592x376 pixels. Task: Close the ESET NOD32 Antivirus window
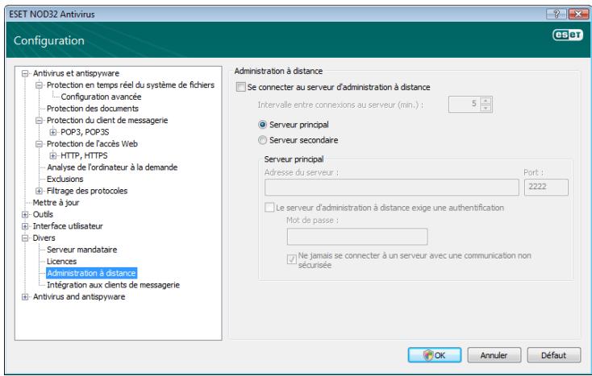tap(578, 14)
